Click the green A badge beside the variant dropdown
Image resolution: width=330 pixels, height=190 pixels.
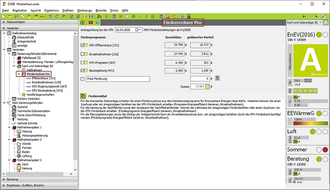[326, 22]
